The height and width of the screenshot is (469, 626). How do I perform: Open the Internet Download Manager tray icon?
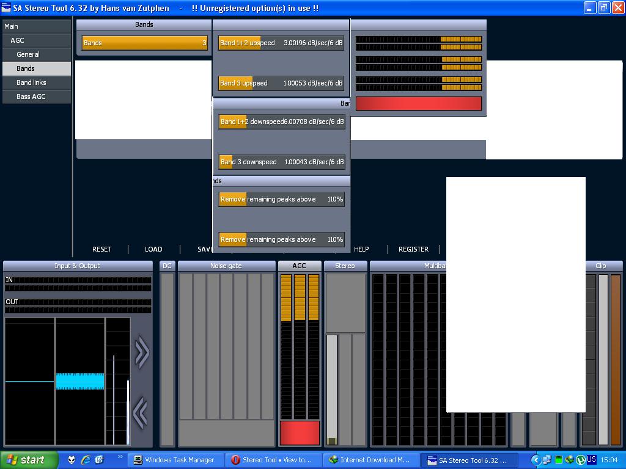(x=569, y=460)
